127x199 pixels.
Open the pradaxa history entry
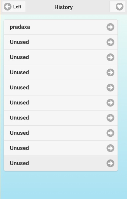pos(61,27)
